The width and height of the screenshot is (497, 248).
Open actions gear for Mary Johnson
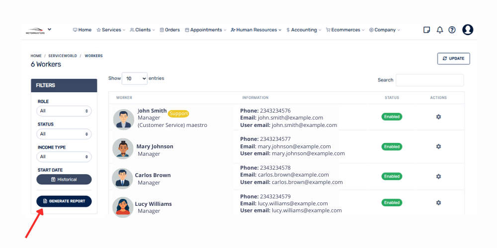438,147
